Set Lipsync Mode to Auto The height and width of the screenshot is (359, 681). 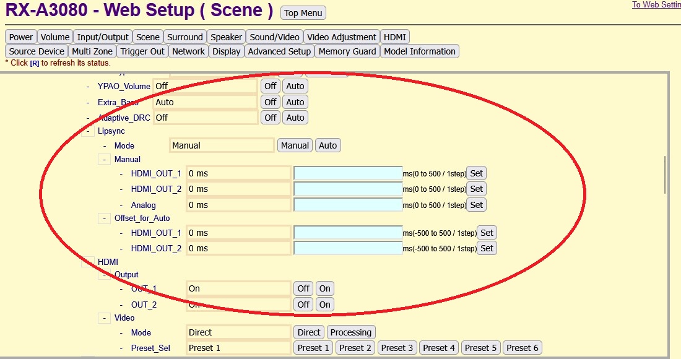[x=328, y=145]
